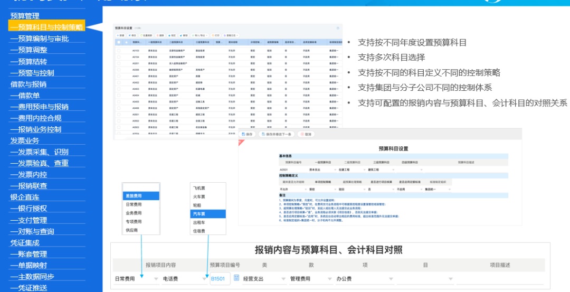Click the help icon at the list panel corner
Screen dimensions: 570x292
(338, 28)
